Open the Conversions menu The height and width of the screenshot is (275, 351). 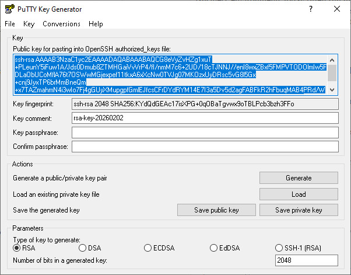pos(61,24)
